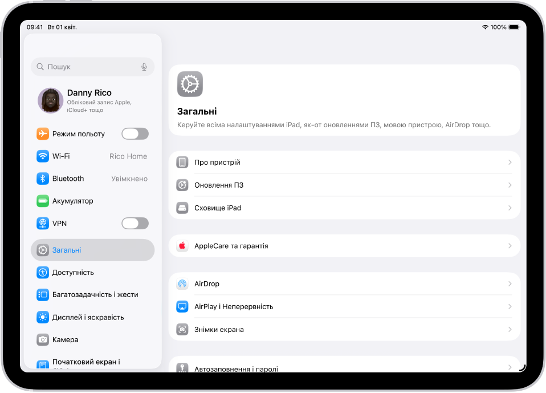Click the red Apple logo AppleCare icon
The height and width of the screenshot is (393, 546).
tap(182, 246)
